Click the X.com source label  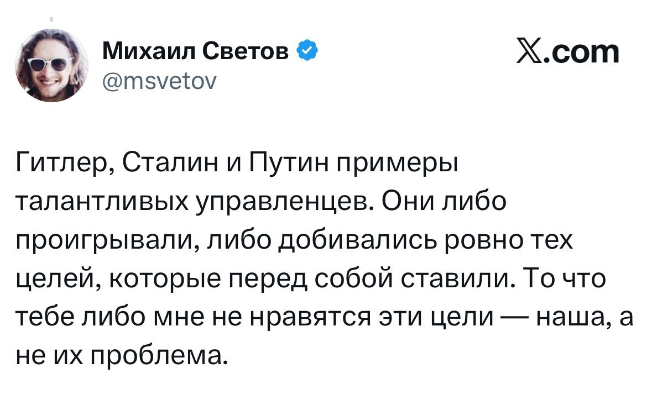tap(567, 52)
